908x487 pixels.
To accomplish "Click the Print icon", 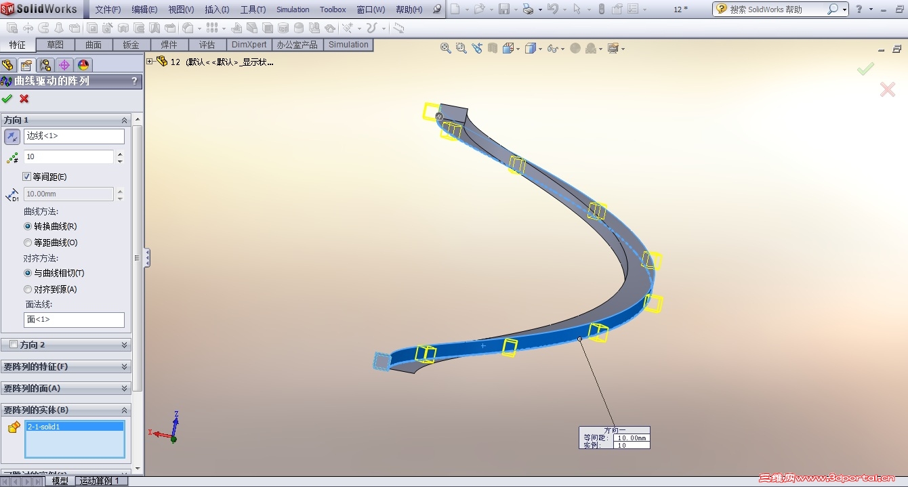I will pyautogui.click(x=529, y=9).
